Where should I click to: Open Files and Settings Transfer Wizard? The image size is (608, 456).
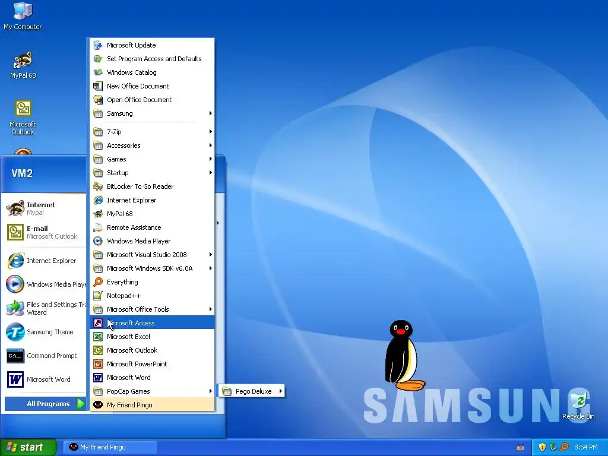click(45, 308)
